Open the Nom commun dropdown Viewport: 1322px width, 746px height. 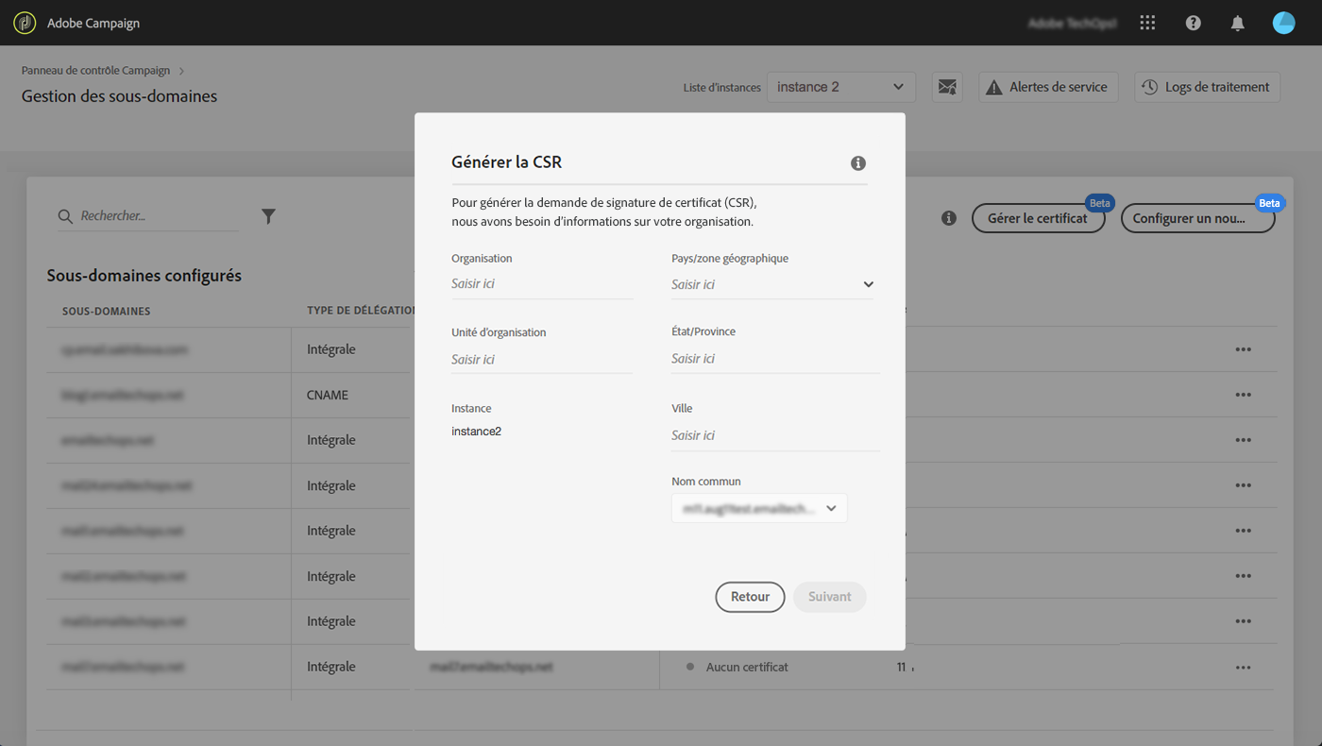(759, 508)
